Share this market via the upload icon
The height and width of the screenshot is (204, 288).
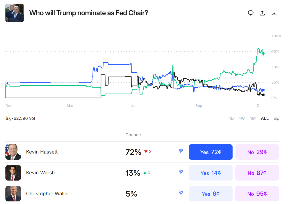pos(262,13)
